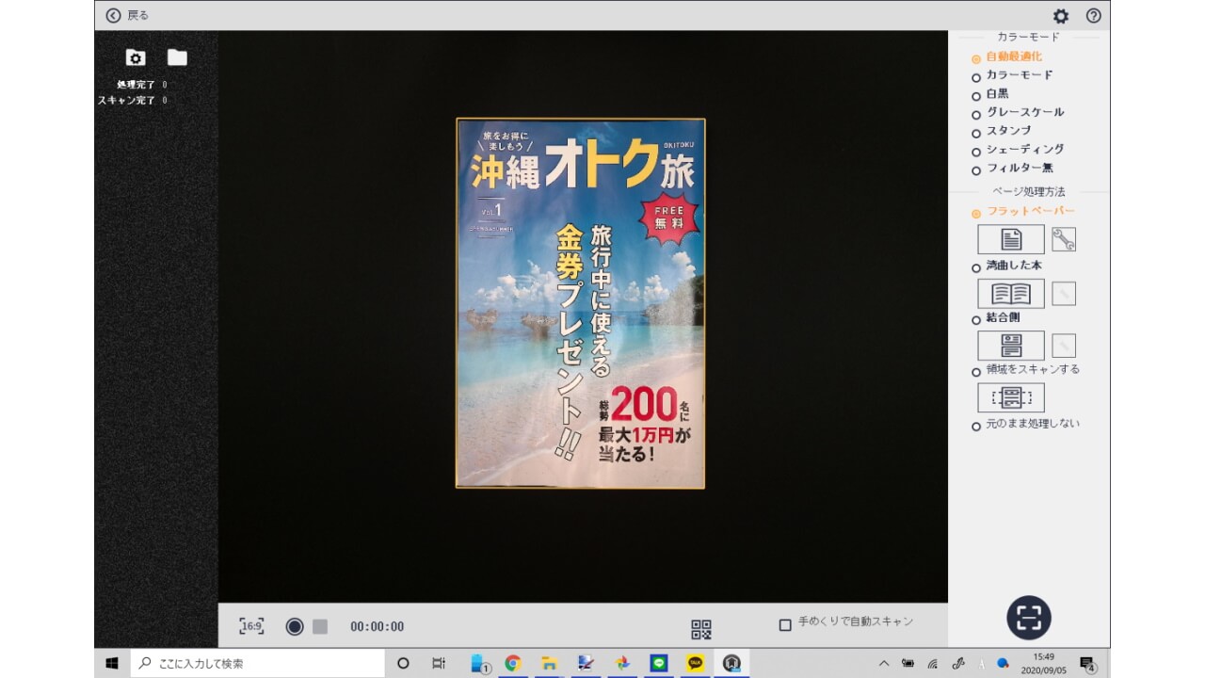The image size is (1205, 678).
Task: Select the curved book page icon
Action: (x=1010, y=294)
